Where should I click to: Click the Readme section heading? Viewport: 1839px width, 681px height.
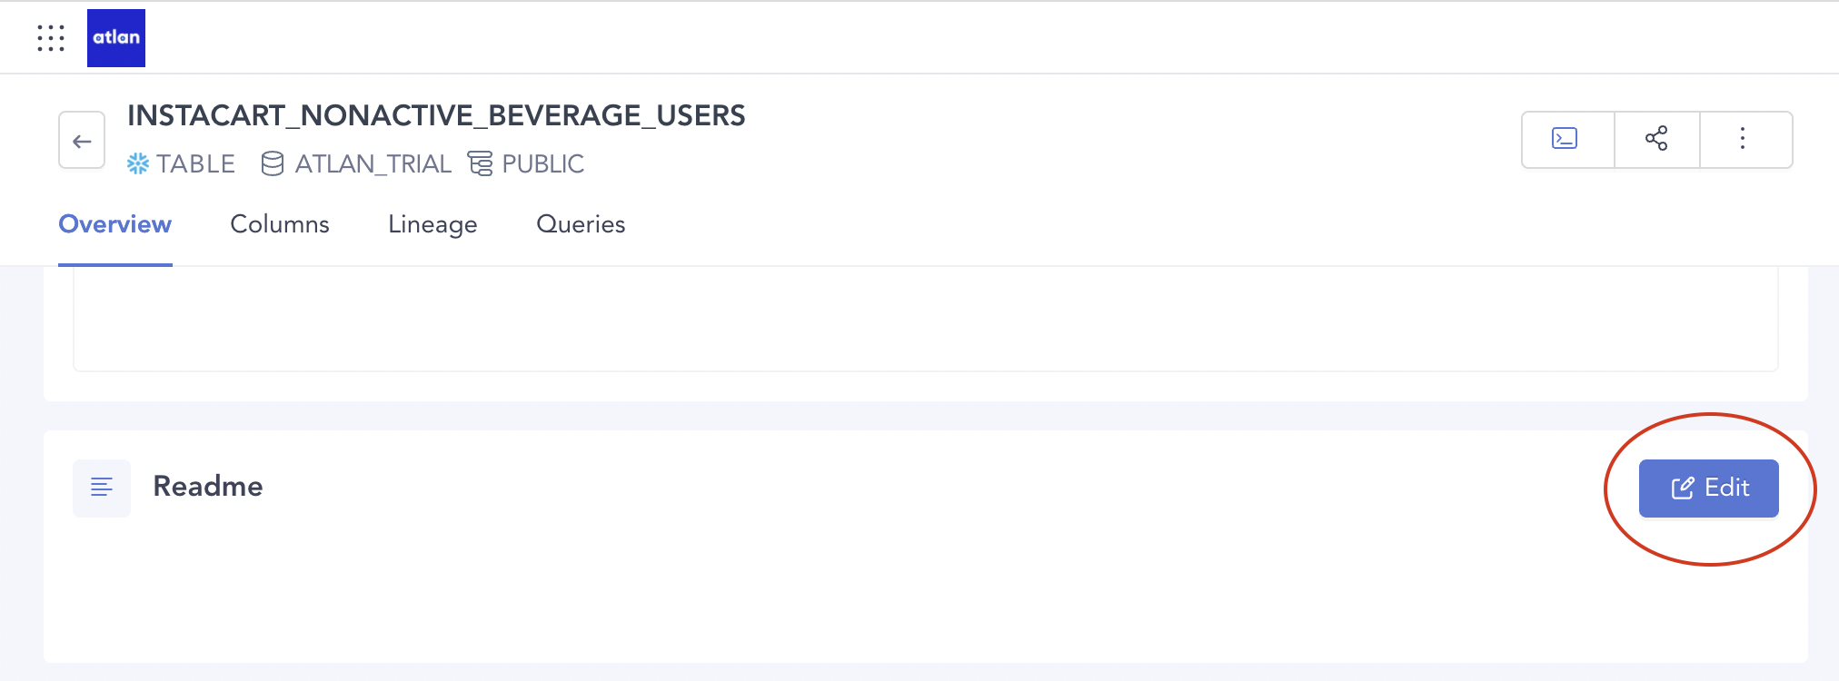[x=208, y=487]
